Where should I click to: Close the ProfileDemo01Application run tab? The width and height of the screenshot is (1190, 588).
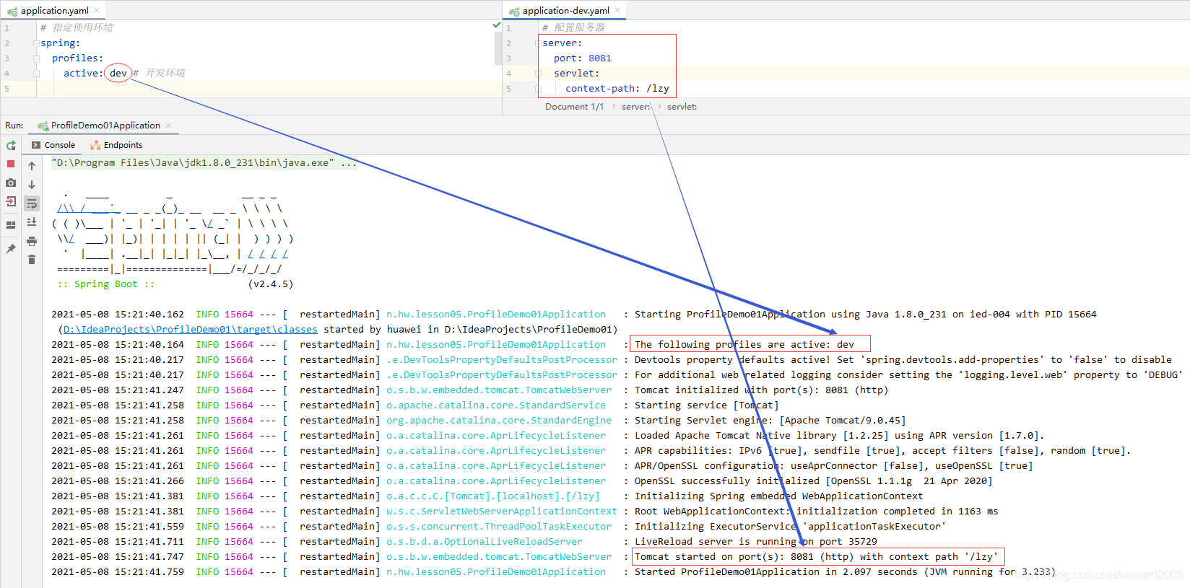pos(168,126)
